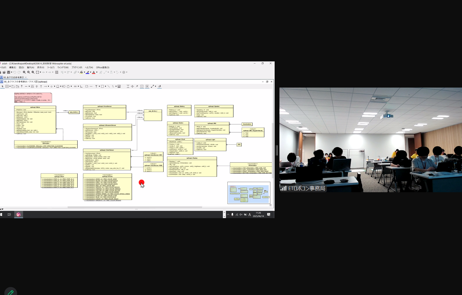Toggle the last icon in diagram toolbar
The width and height of the screenshot is (462, 295).
(159, 86)
